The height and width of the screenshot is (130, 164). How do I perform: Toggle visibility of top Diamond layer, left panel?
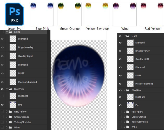2,39
